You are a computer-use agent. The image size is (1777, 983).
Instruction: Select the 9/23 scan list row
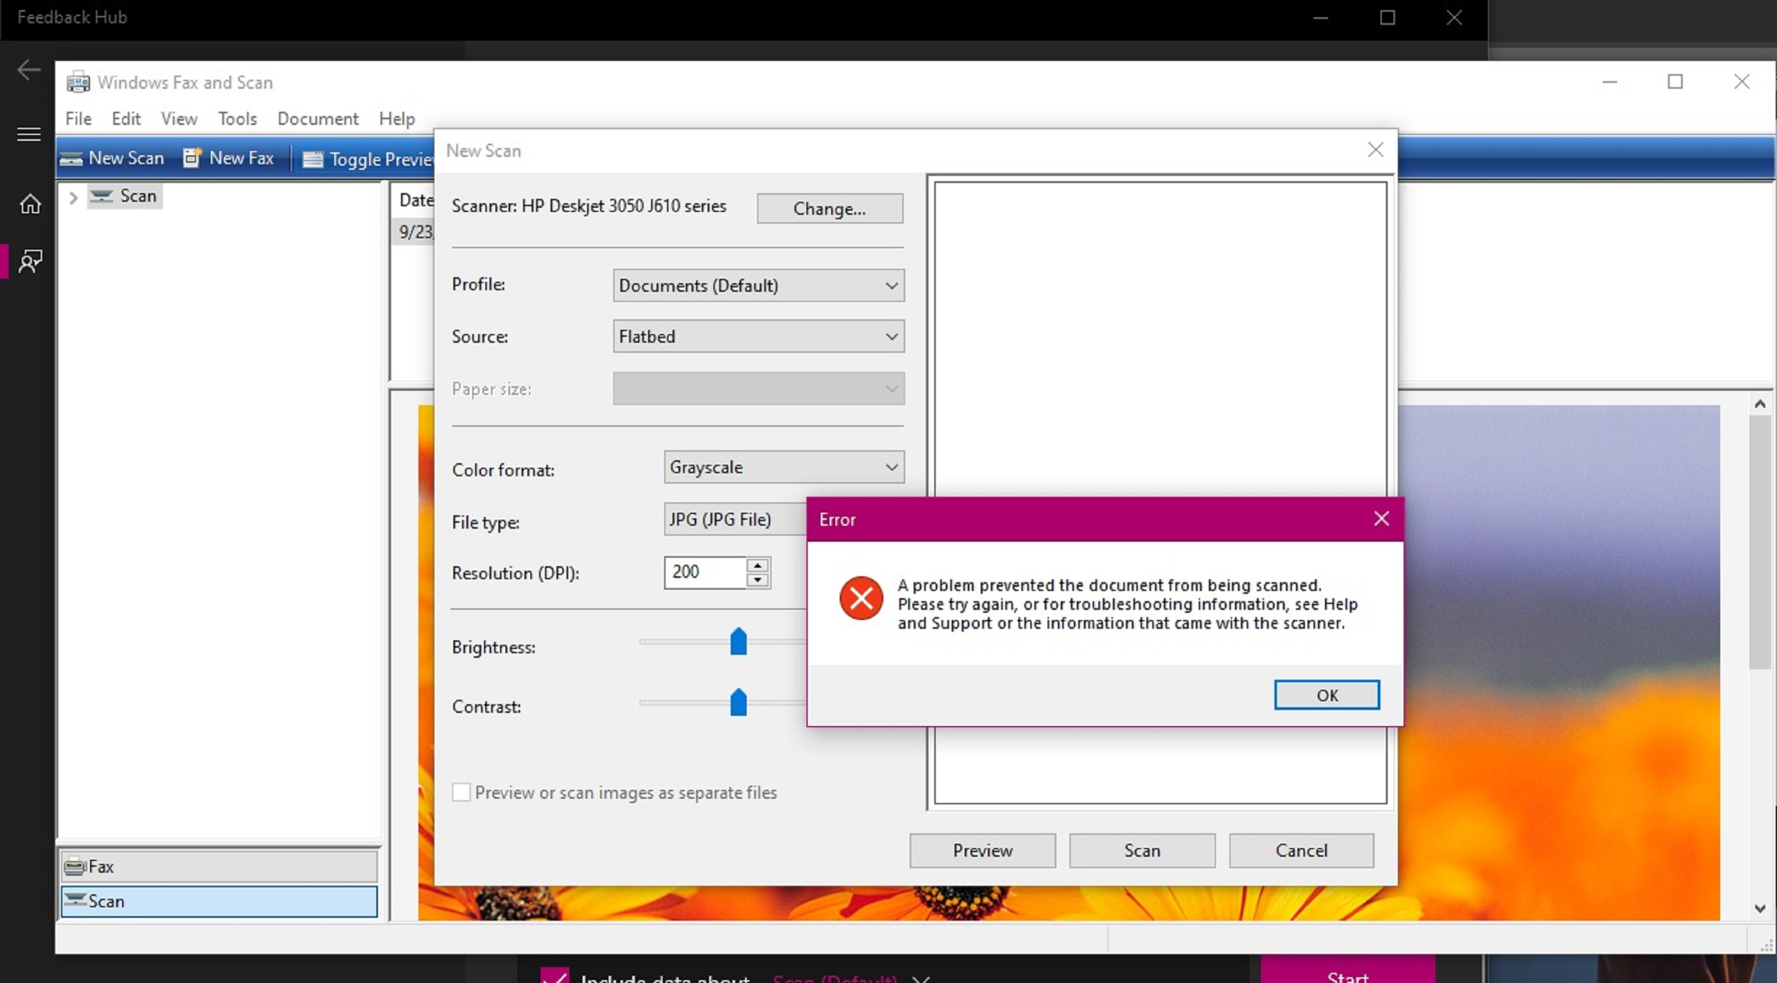[414, 232]
